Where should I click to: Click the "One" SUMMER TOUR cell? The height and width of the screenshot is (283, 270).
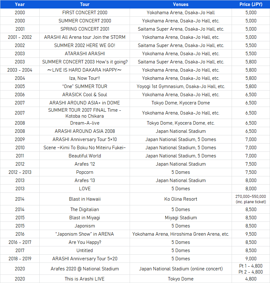(x=85, y=86)
